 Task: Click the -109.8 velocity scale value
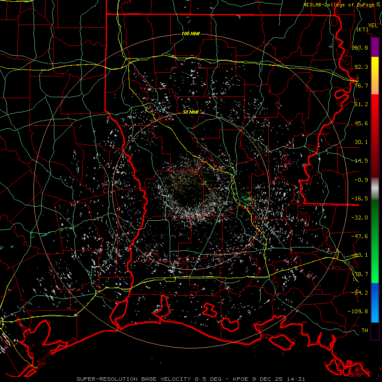click(x=358, y=312)
